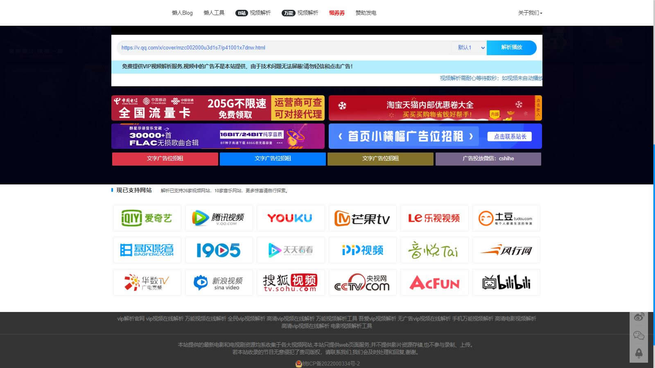Open the red 懒券券 navigation item
This screenshot has height=368, width=655.
(337, 13)
